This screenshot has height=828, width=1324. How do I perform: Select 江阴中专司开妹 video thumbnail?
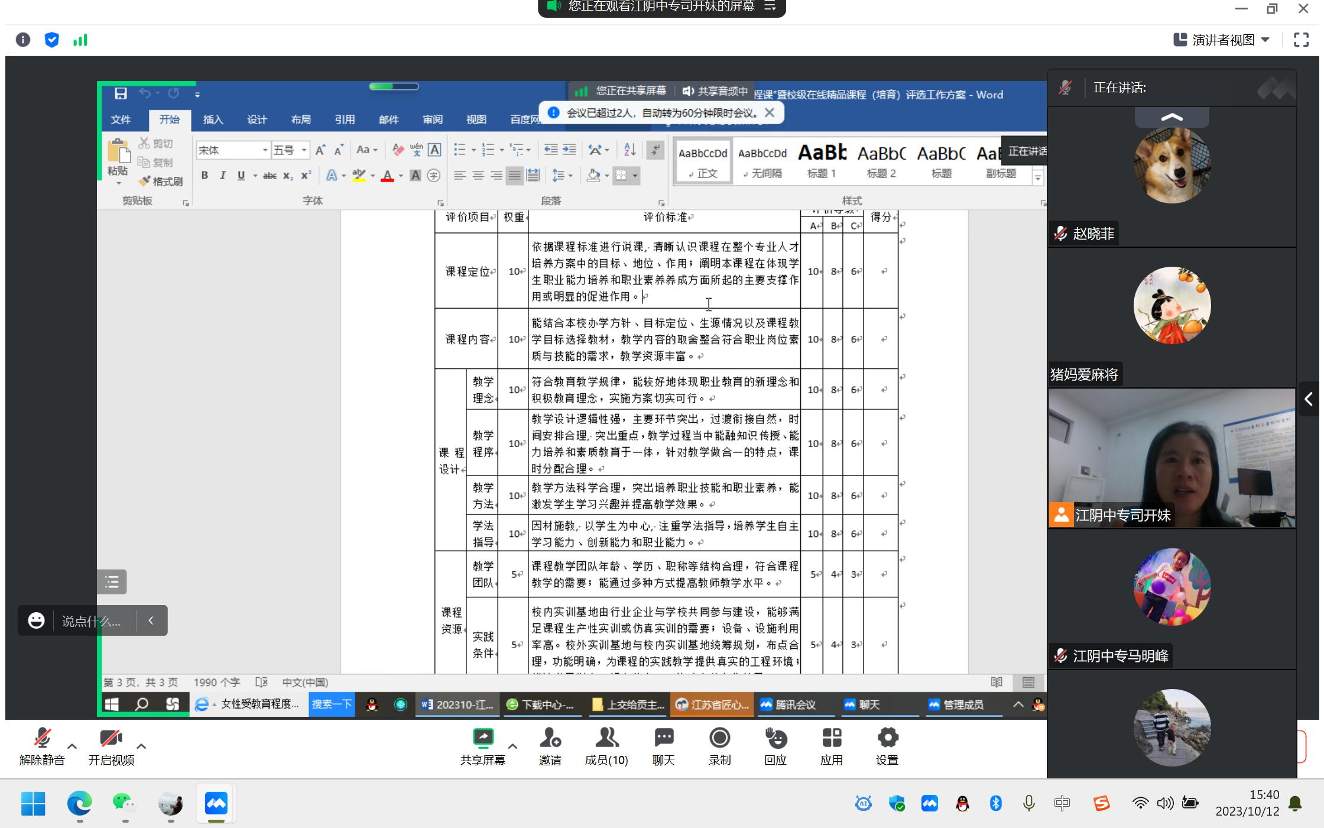click(1172, 458)
